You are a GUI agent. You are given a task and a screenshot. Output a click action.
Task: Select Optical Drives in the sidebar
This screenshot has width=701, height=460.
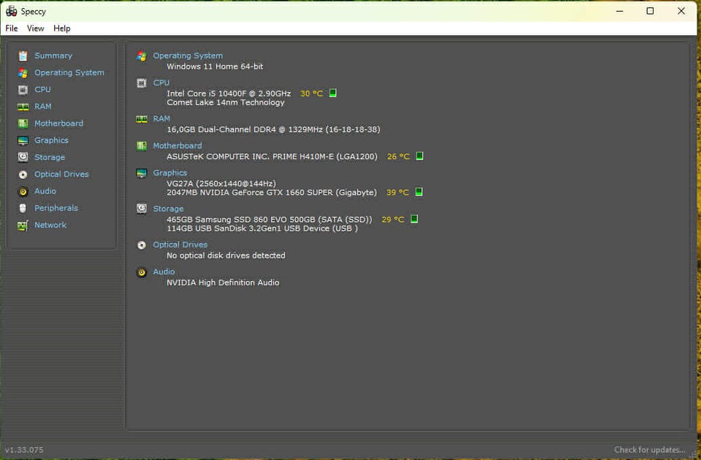coord(61,175)
